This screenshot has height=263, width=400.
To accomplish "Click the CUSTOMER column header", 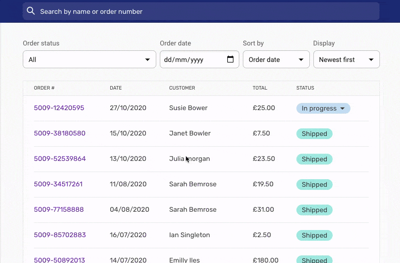I will click(182, 88).
